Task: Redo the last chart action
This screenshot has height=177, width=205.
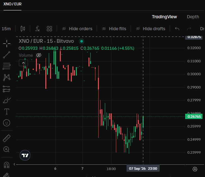Action: pos(189,29)
